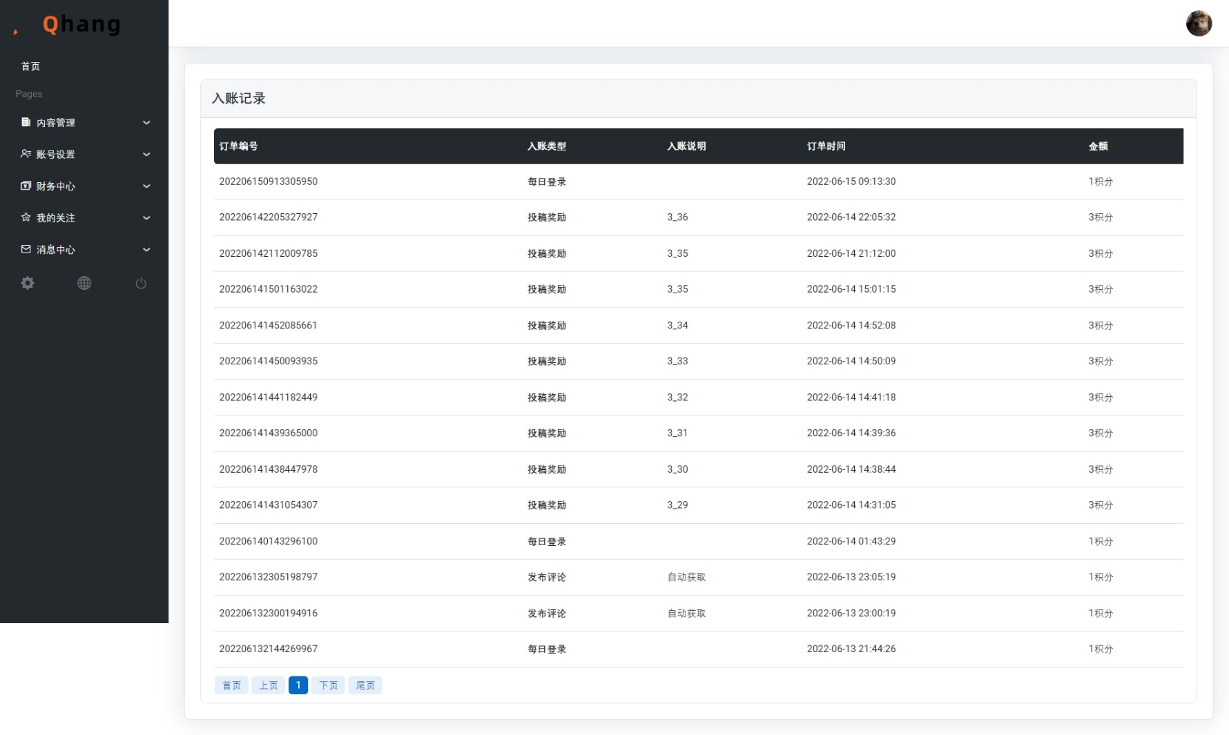This screenshot has height=735, width=1229.
Task: Select order number 202206141441182449
Action: pyautogui.click(x=269, y=398)
